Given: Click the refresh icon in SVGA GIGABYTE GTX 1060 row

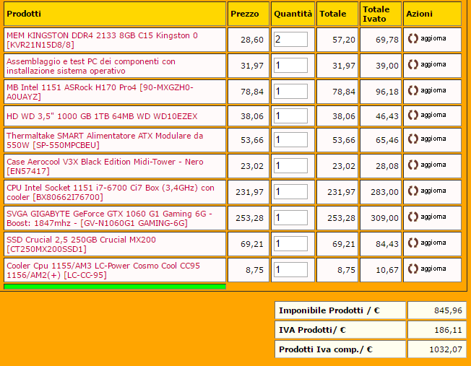Looking at the screenshot, I should pos(412,217).
